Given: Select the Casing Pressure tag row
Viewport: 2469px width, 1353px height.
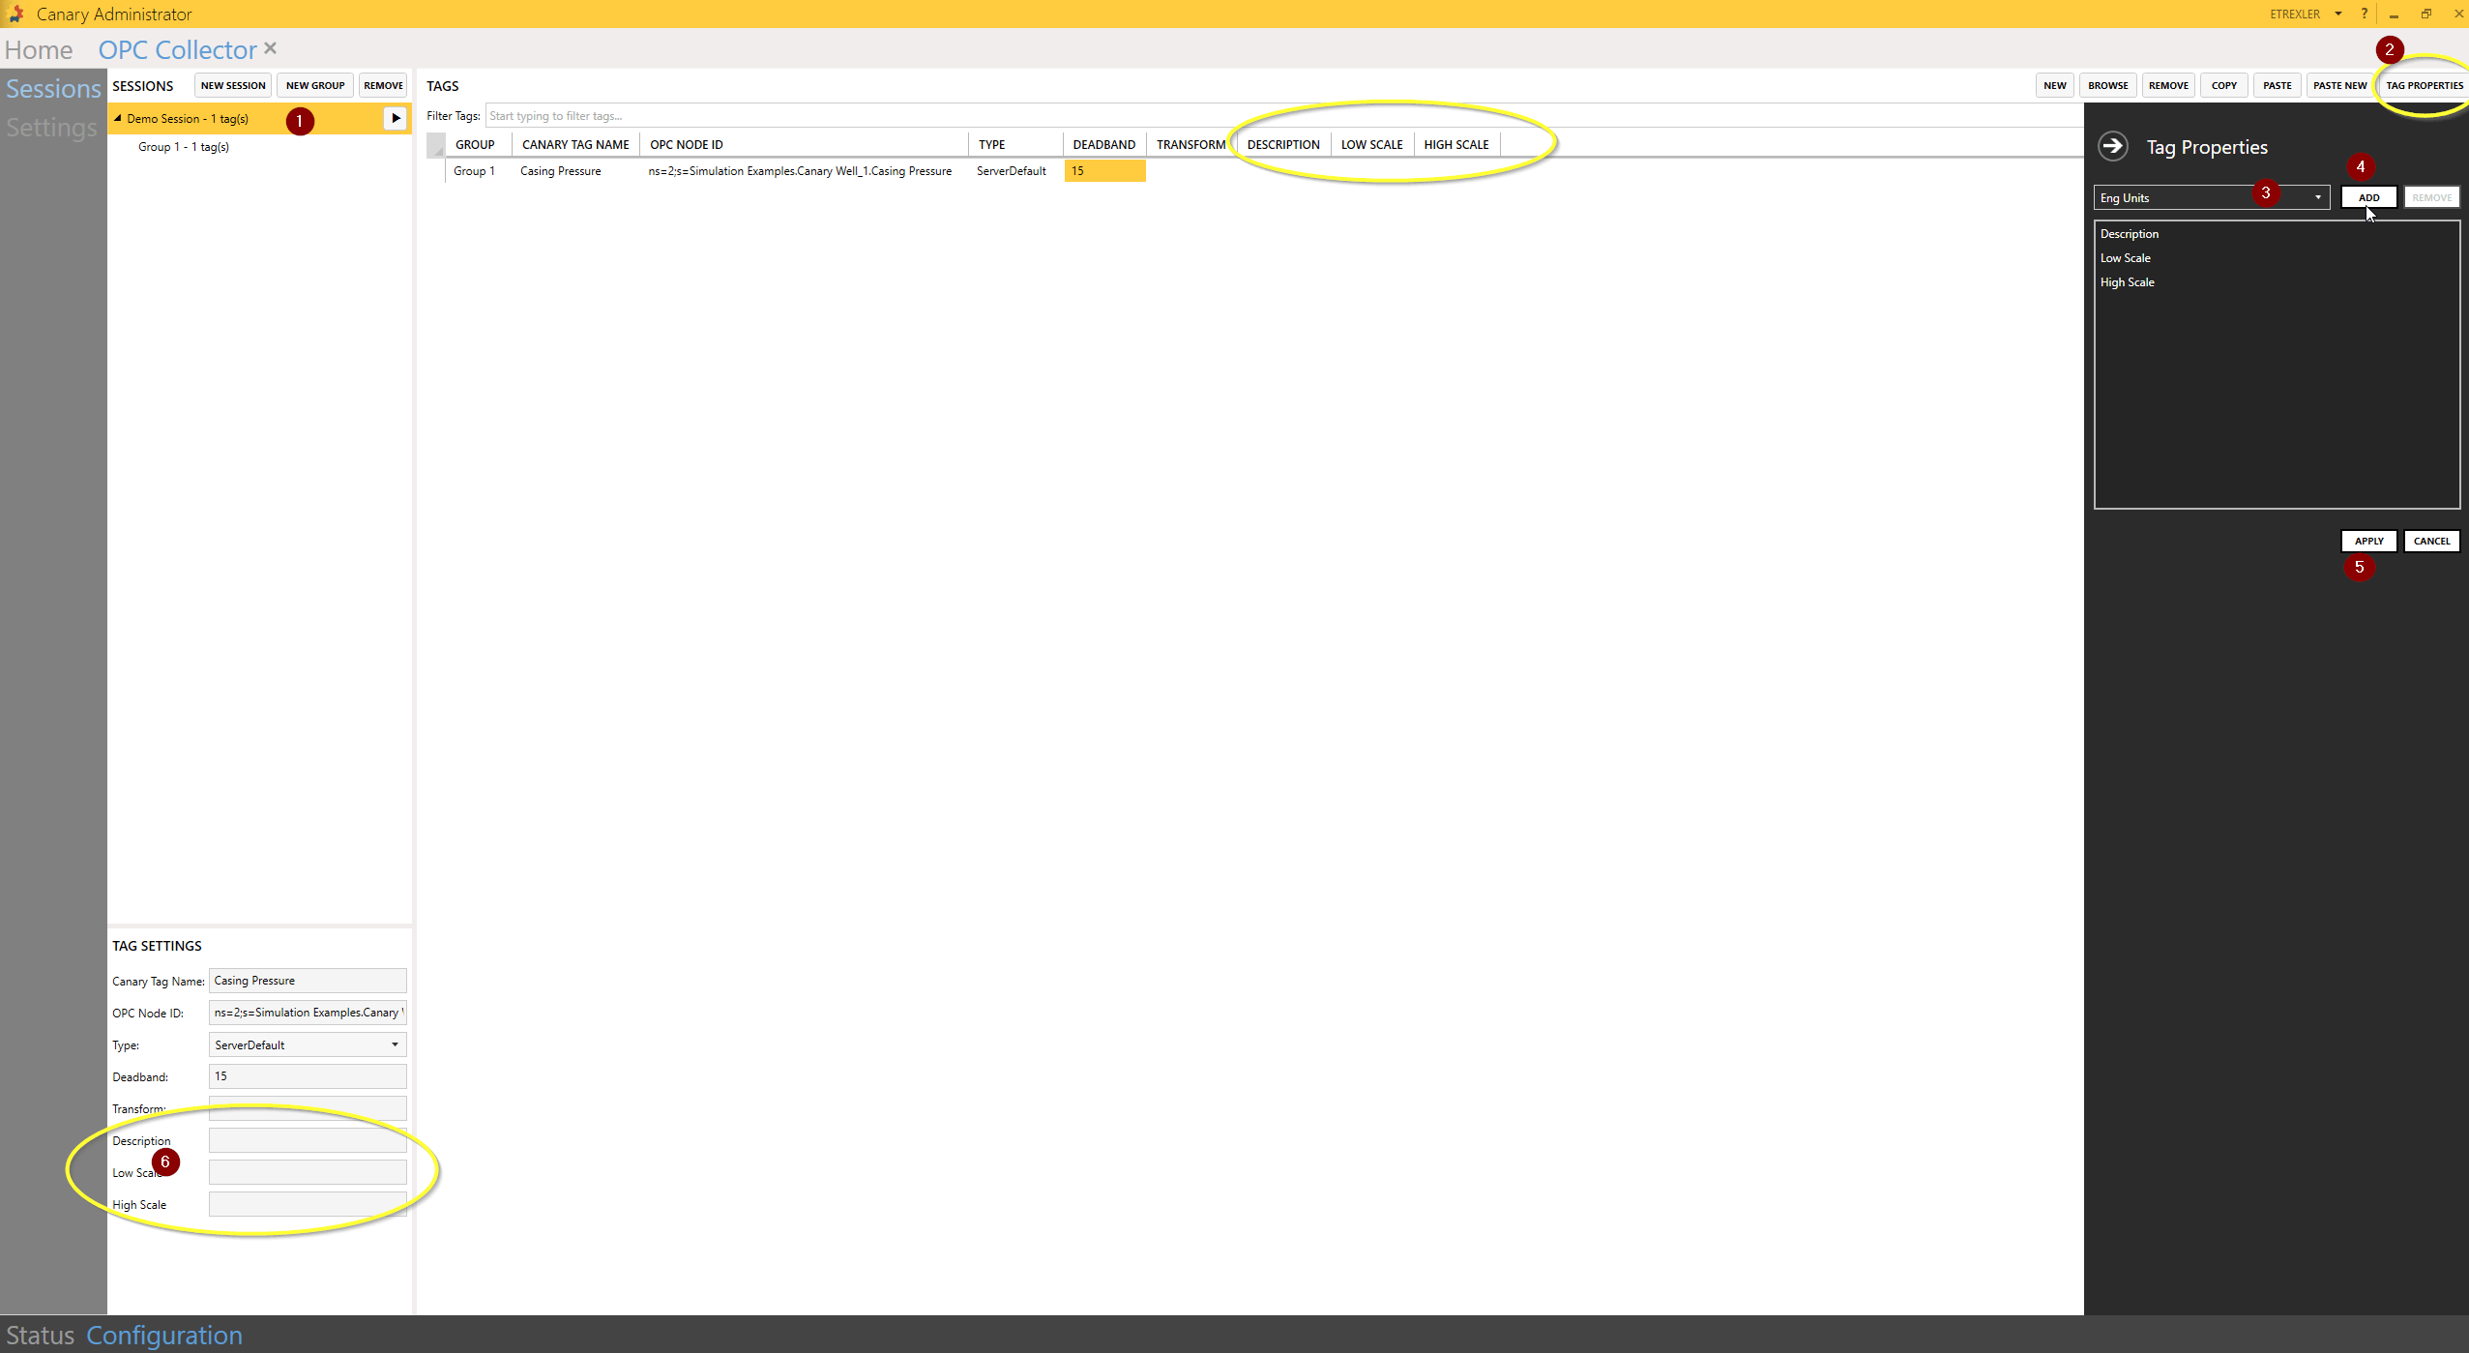Looking at the screenshot, I should (x=559, y=170).
